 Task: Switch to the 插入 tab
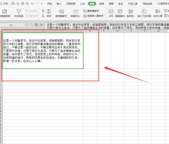pyautogui.click(x=59, y=4)
